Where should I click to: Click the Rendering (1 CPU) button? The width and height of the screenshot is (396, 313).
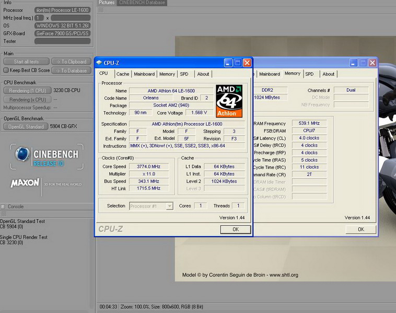(27, 91)
